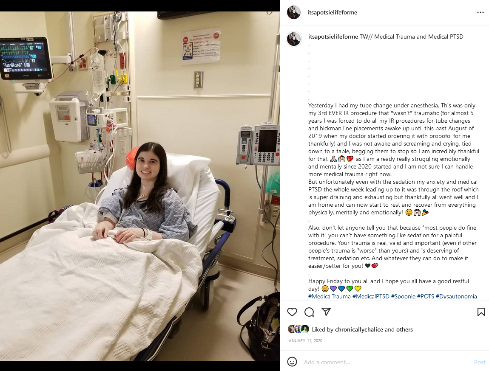The image size is (489, 371).
Task: Click the Post comment button
Action: tap(480, 362)
